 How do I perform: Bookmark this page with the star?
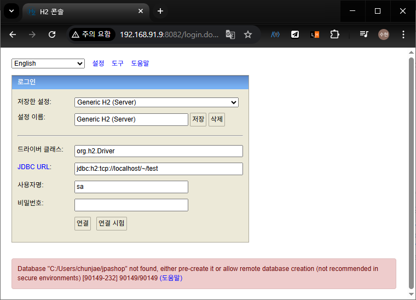248,34
